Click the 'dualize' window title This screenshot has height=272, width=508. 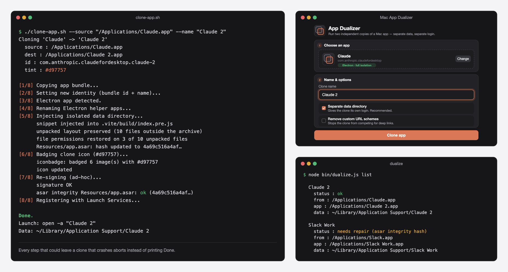click(x=396, y=164)
